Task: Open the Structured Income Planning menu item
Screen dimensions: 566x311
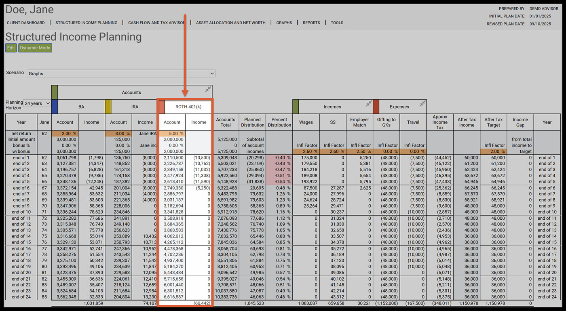Action: click(87, 23)
